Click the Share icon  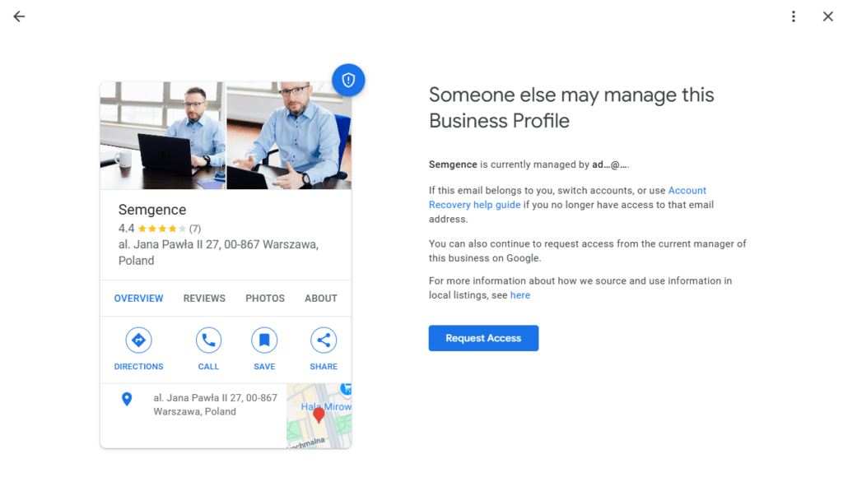coord(324,340)
